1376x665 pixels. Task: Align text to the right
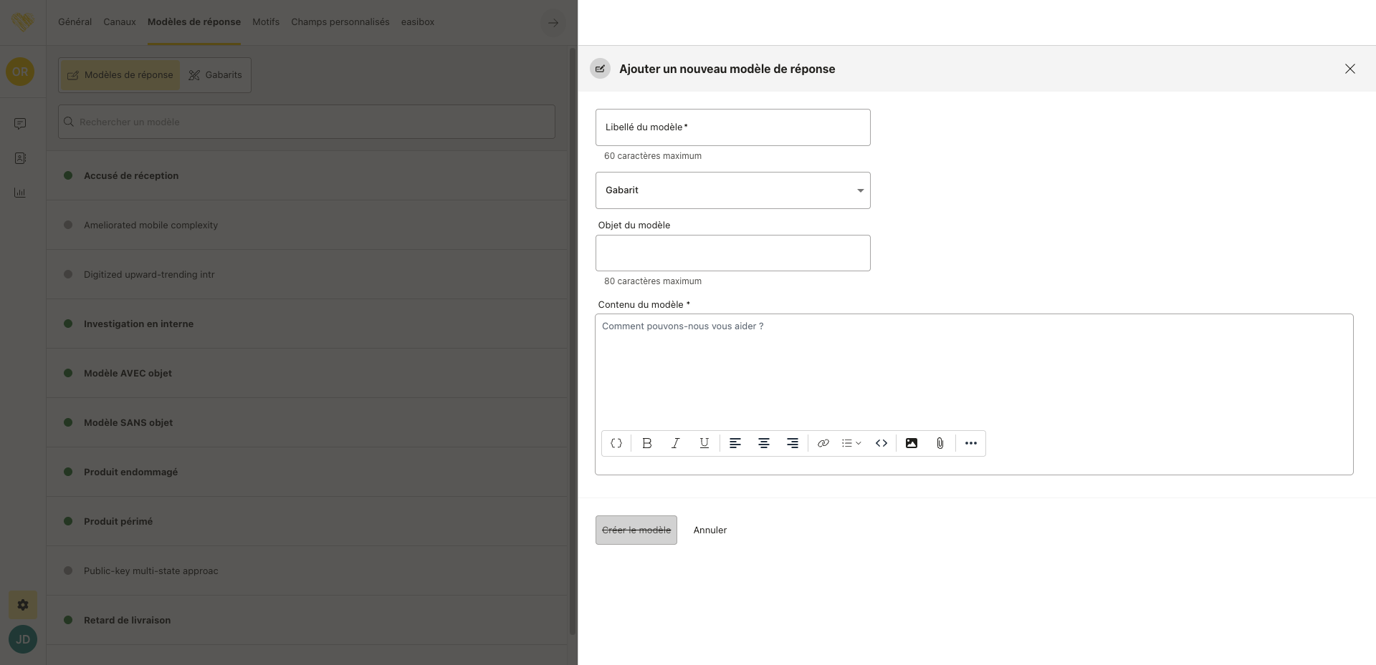click(793, 443)
